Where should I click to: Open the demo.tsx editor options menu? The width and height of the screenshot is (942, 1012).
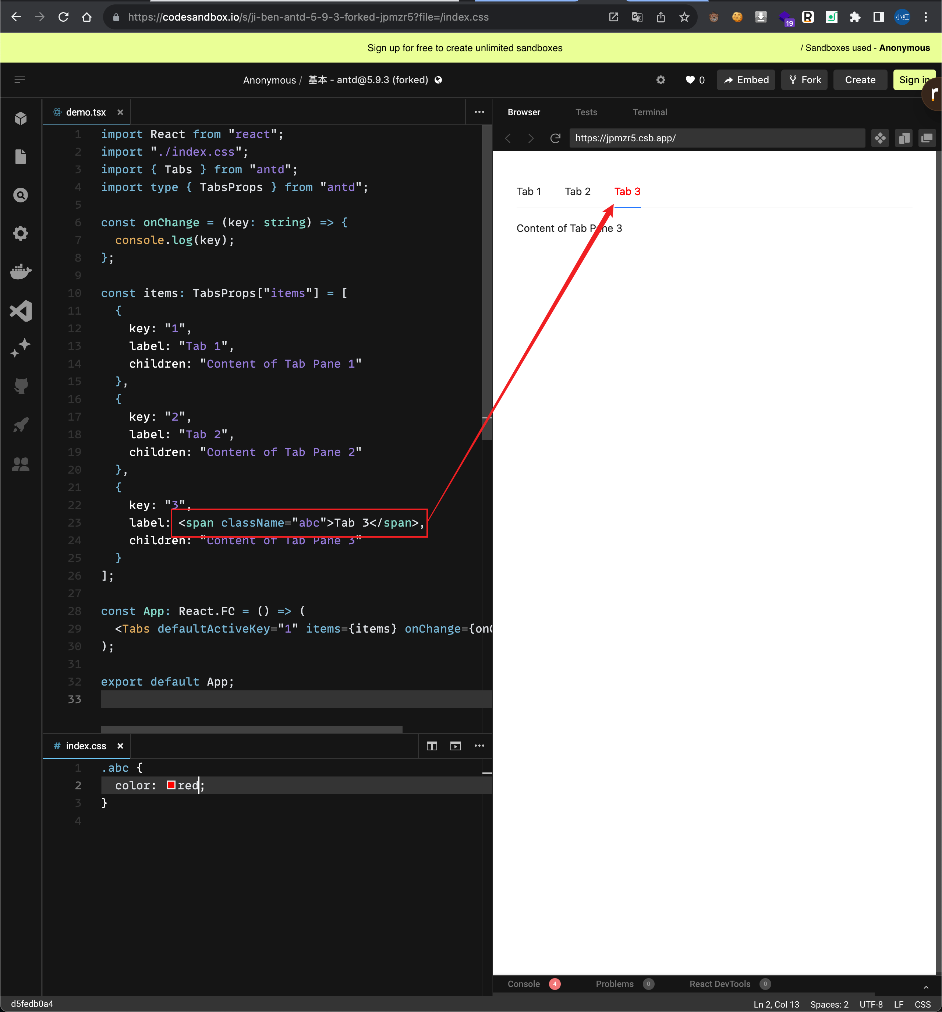[479, 112]
